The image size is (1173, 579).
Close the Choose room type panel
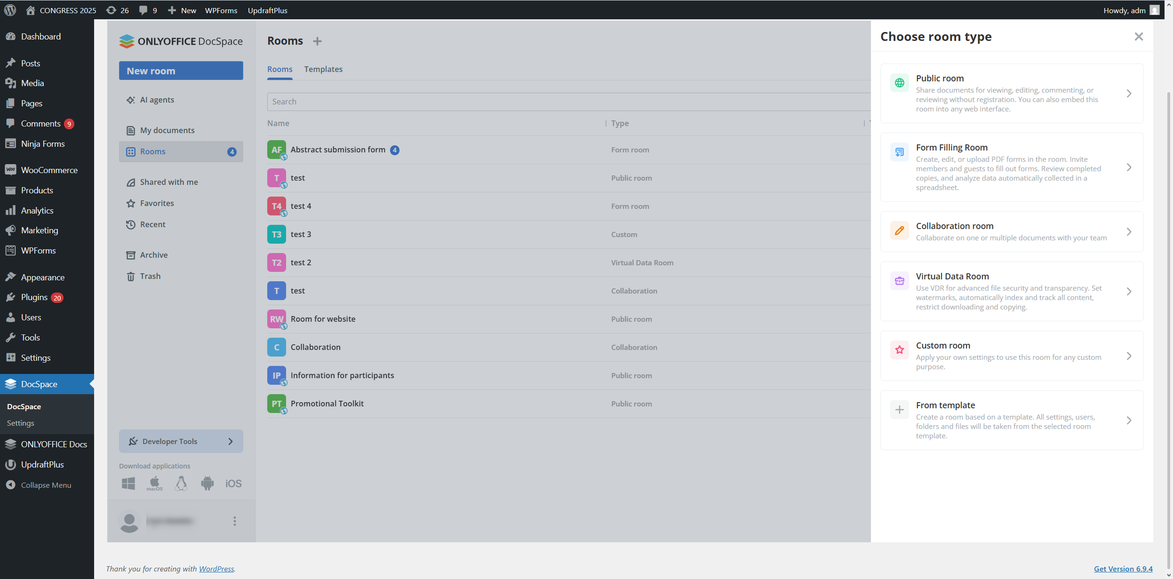tap(1139, 37)
